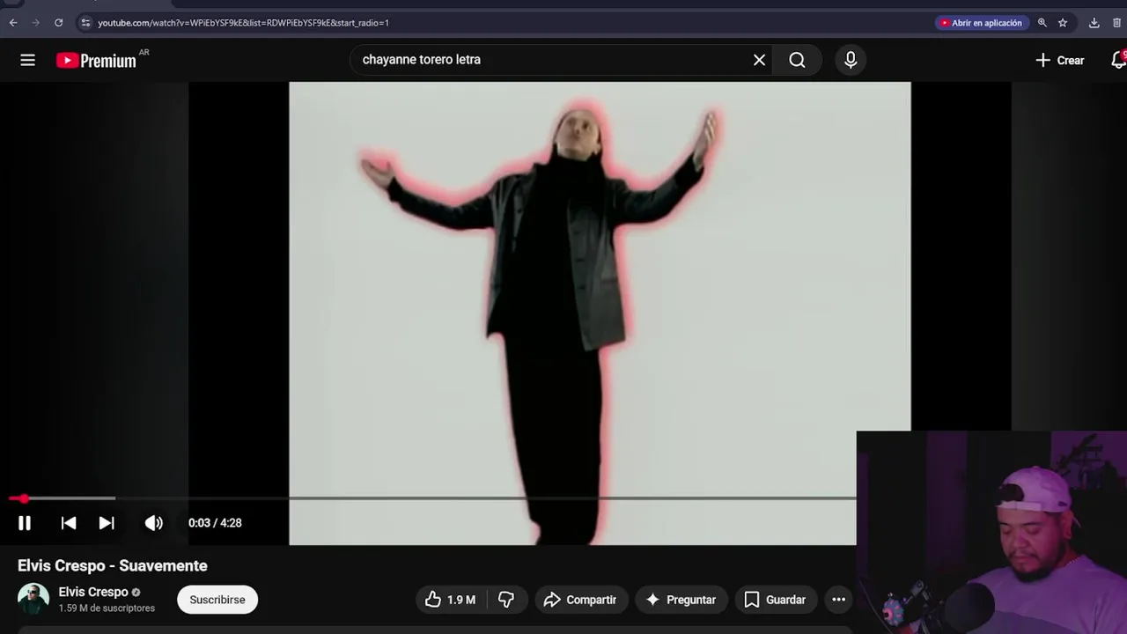Dislike the video

click(506, 600)
